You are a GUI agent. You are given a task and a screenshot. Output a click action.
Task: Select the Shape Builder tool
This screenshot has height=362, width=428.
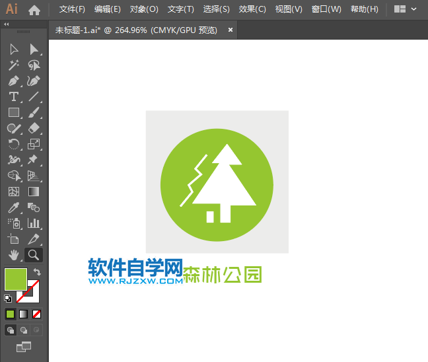[x=14, y=176]
